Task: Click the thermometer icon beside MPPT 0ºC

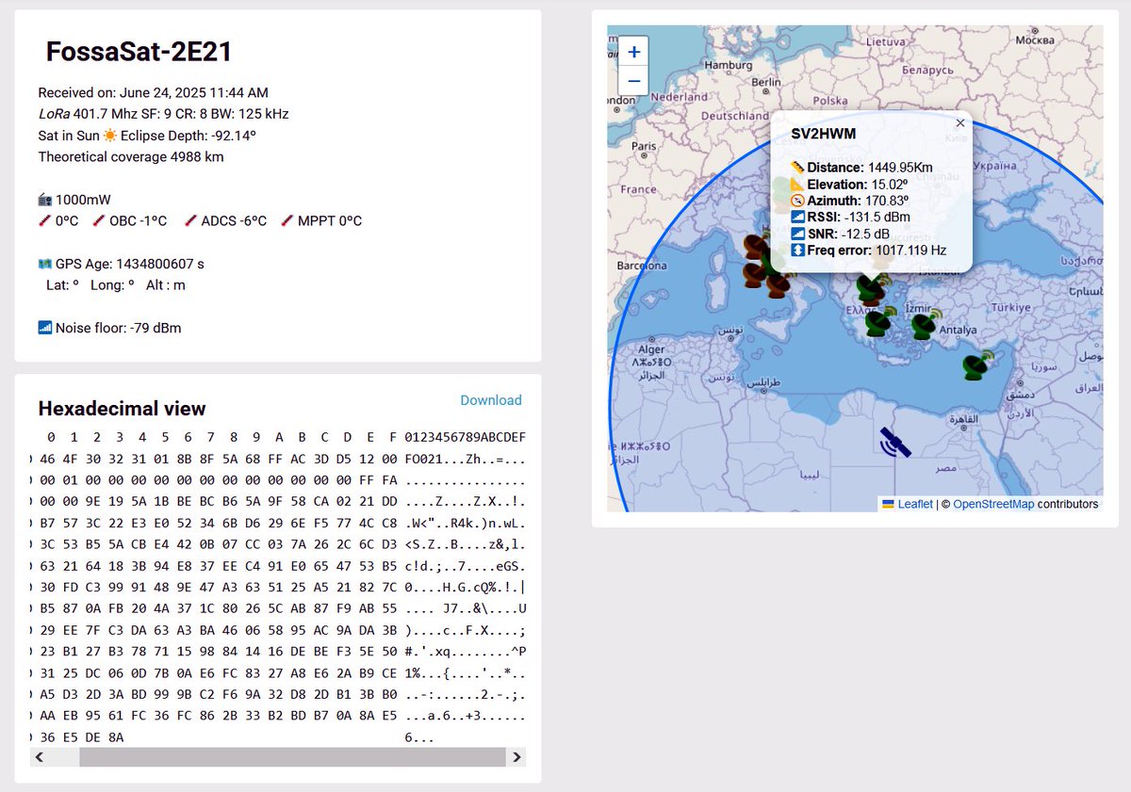Action: (287, 221)
